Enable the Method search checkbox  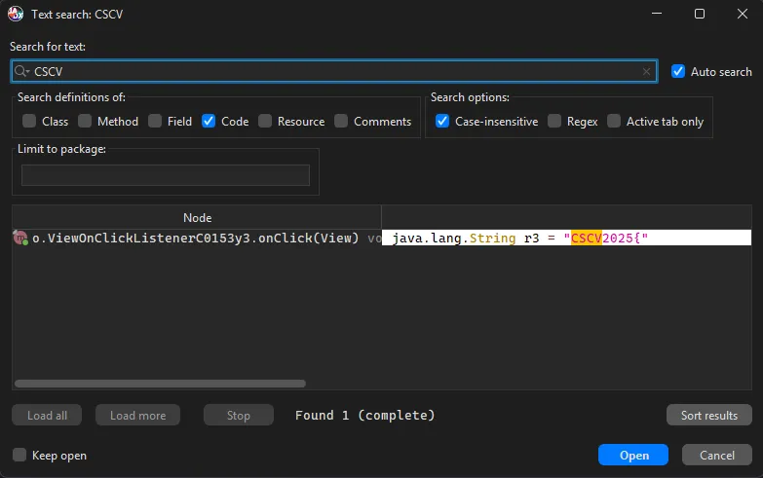tap(85, 122)
